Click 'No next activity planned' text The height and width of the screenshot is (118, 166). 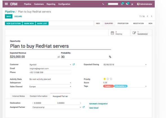[40, 79]
